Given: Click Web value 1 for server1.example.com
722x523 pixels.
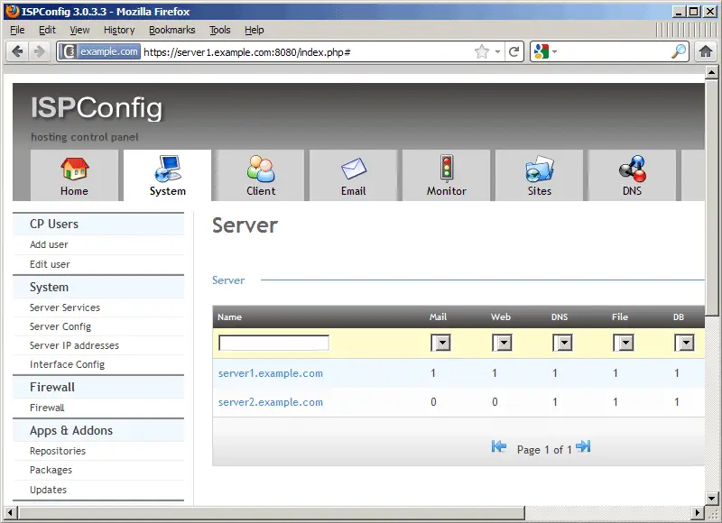Looking at the screenshot, I should [495, 373].
